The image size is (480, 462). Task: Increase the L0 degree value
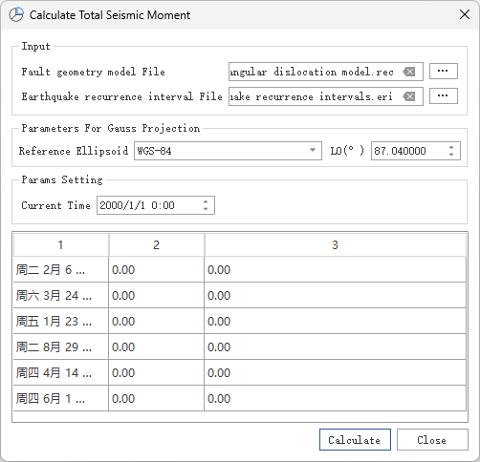tap(451, 147)
